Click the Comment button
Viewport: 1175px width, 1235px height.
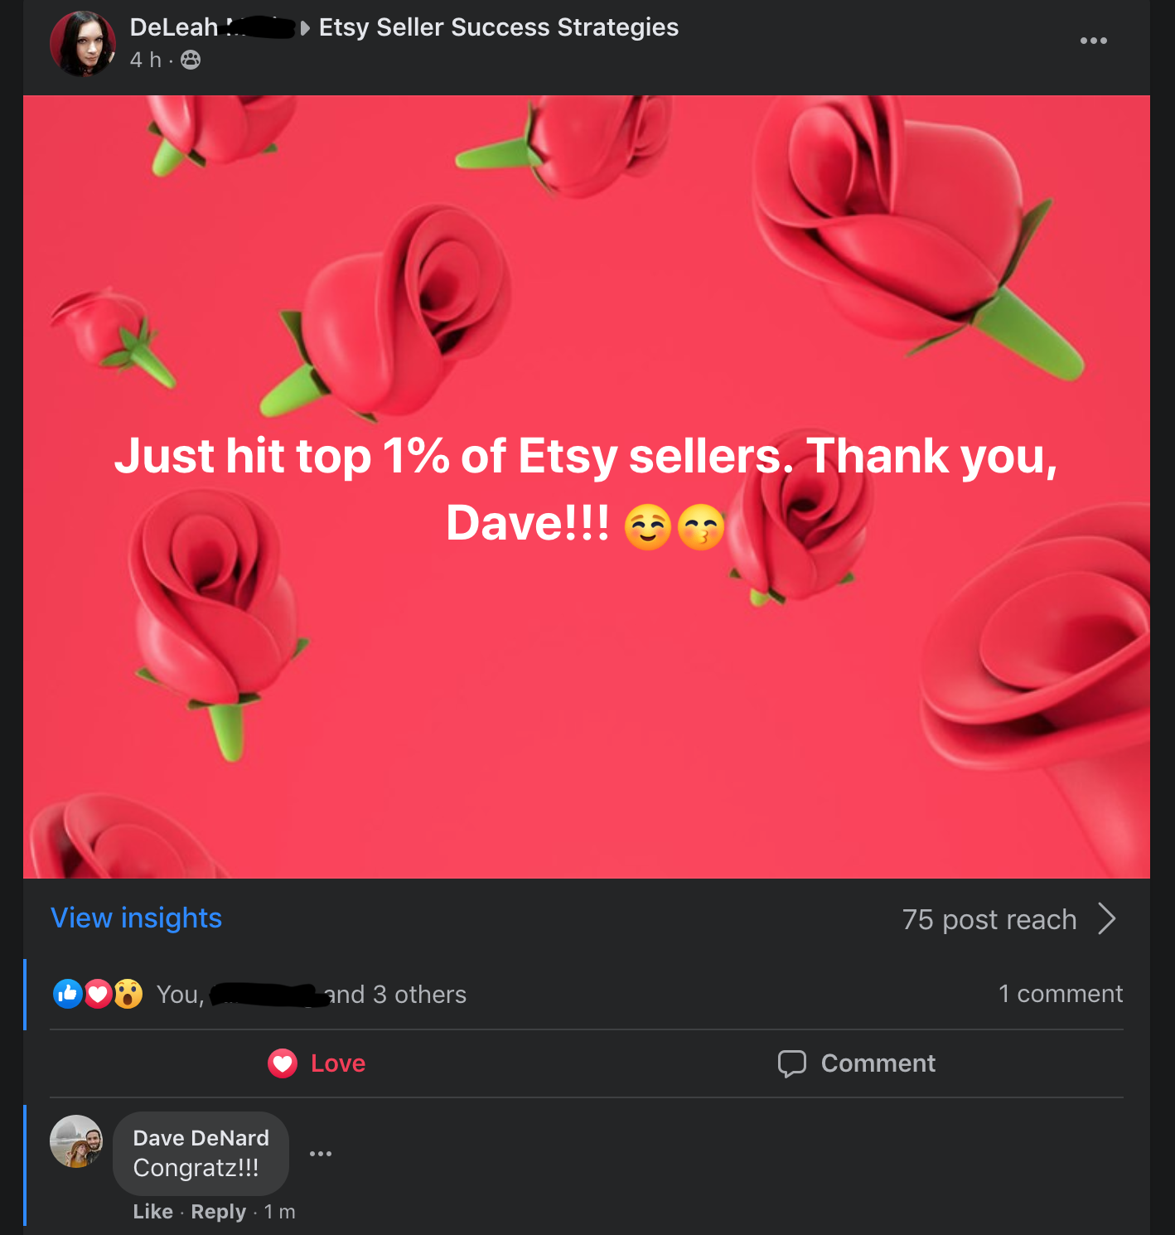(x=857, y=1063)
